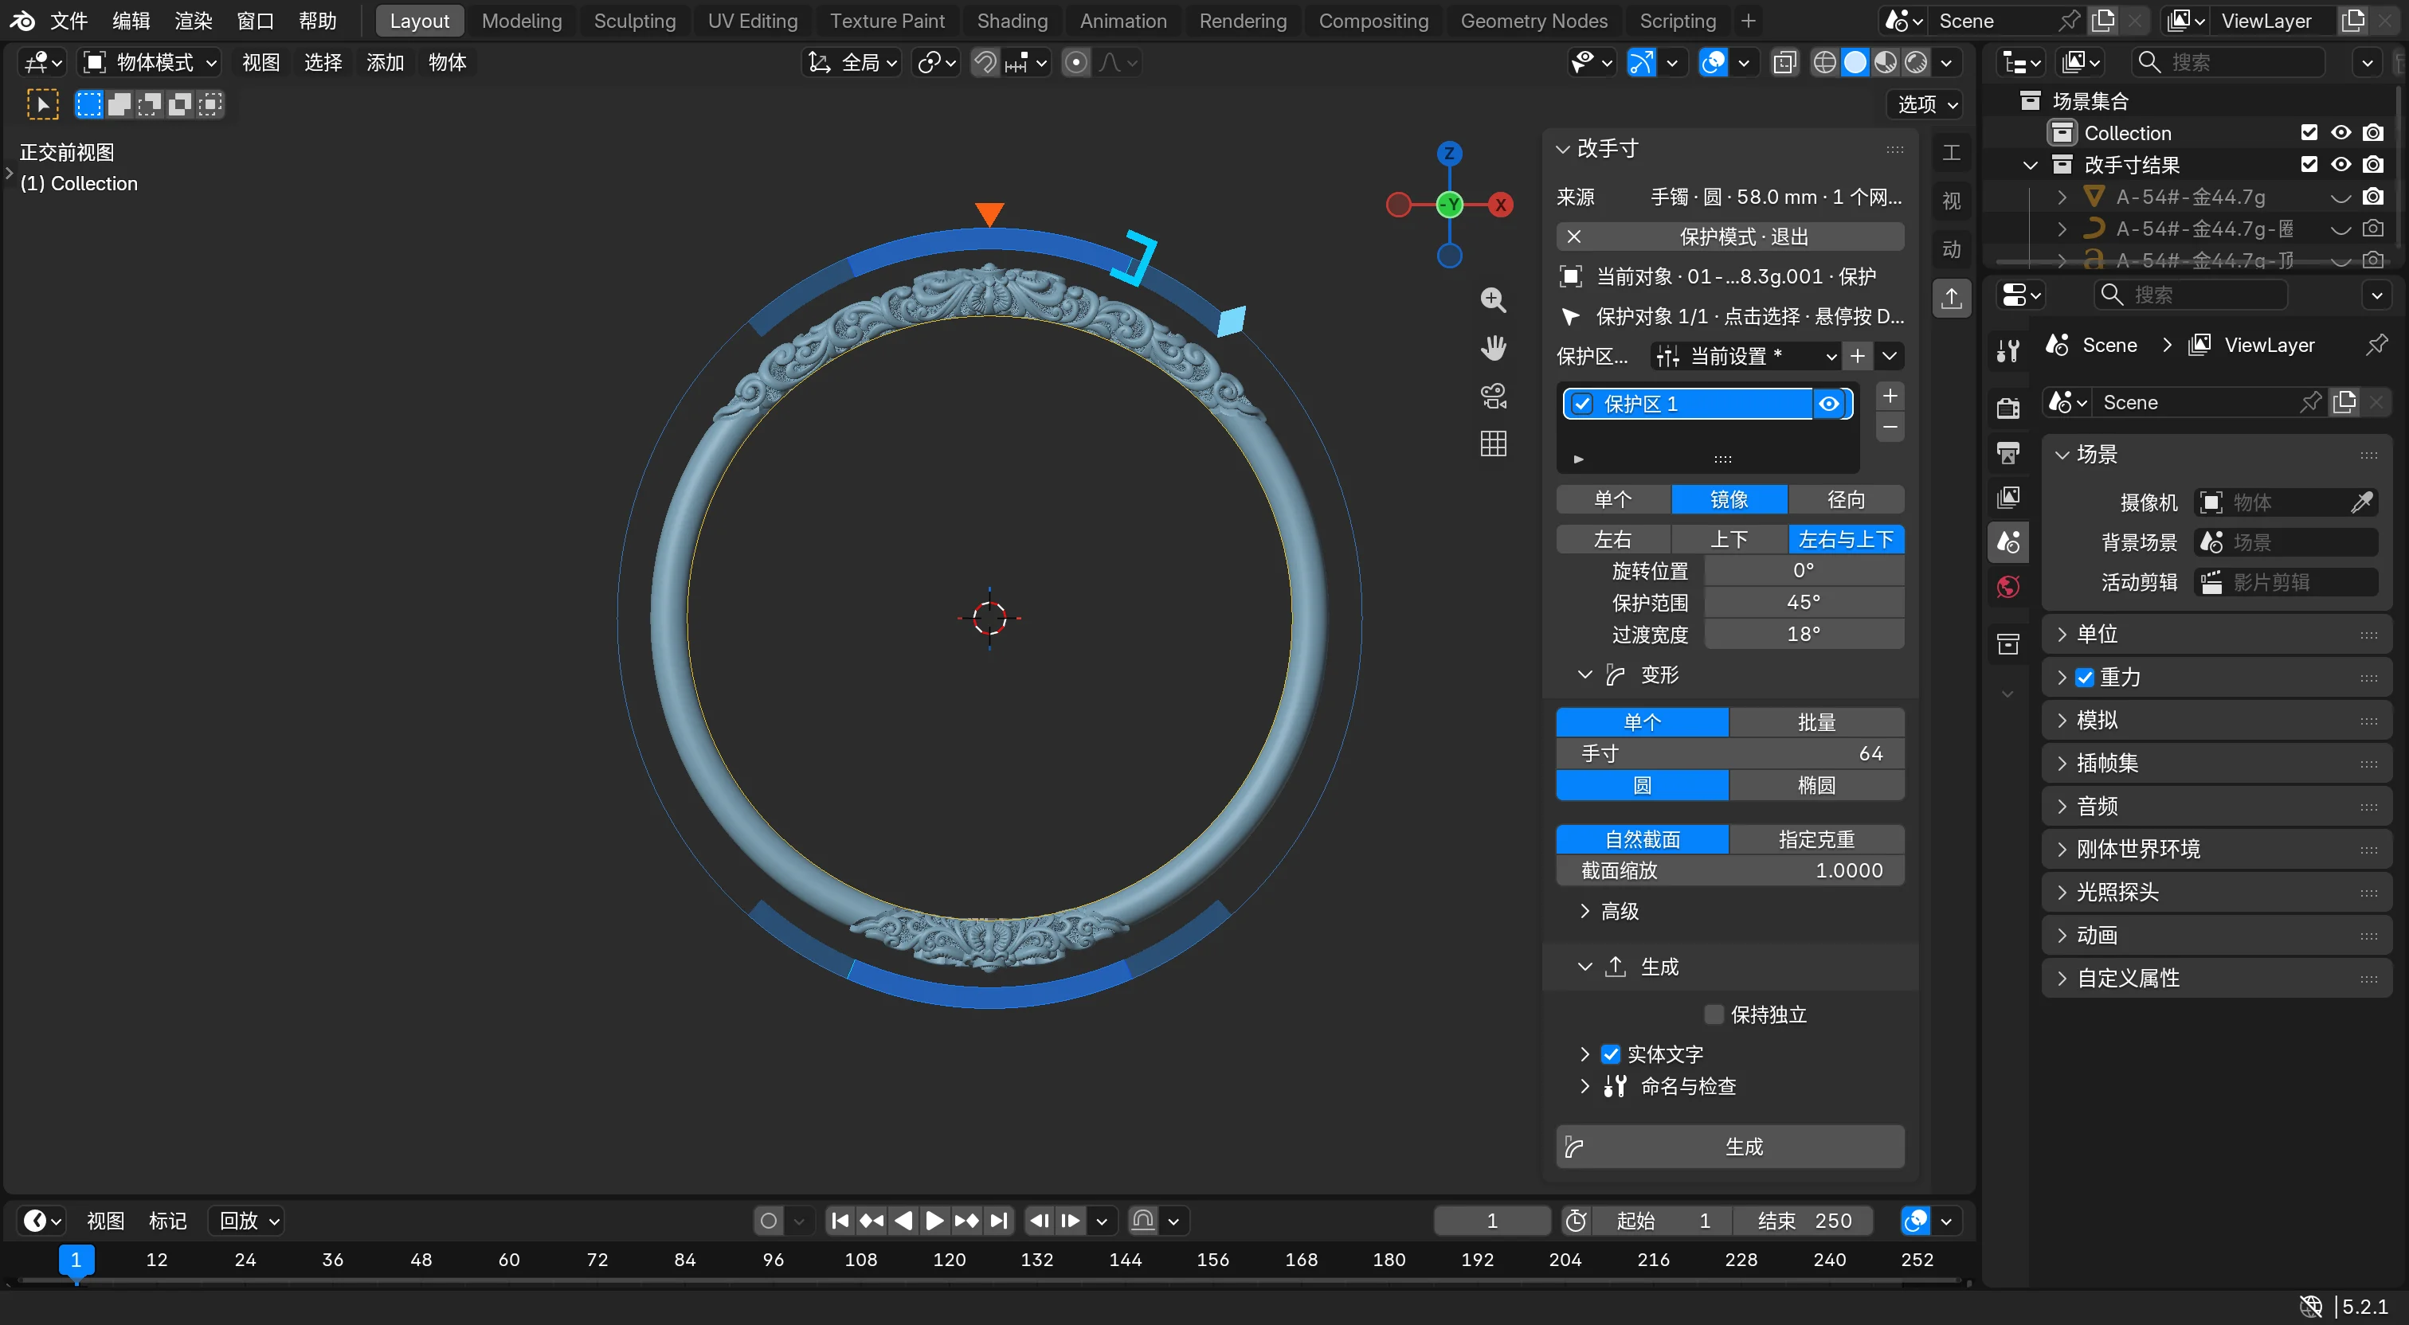The image size is (2409, 1325).
Task: Enable rendered viewport shading mode
Action: coord(1916,63)
